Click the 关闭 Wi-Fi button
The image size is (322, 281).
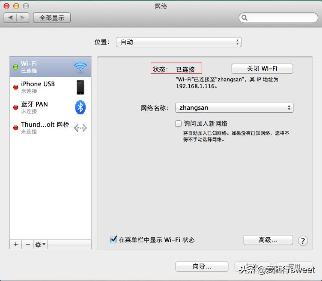click(x=262, y=69)
